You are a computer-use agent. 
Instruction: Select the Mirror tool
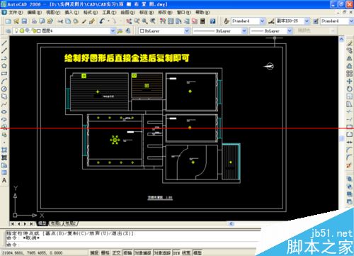tap(350, 58)
